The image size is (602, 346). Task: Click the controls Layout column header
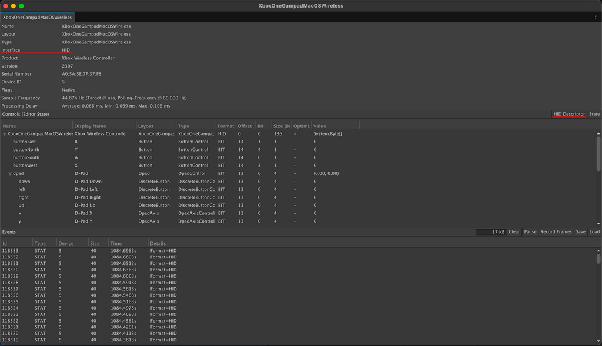(x=156, y=126)
